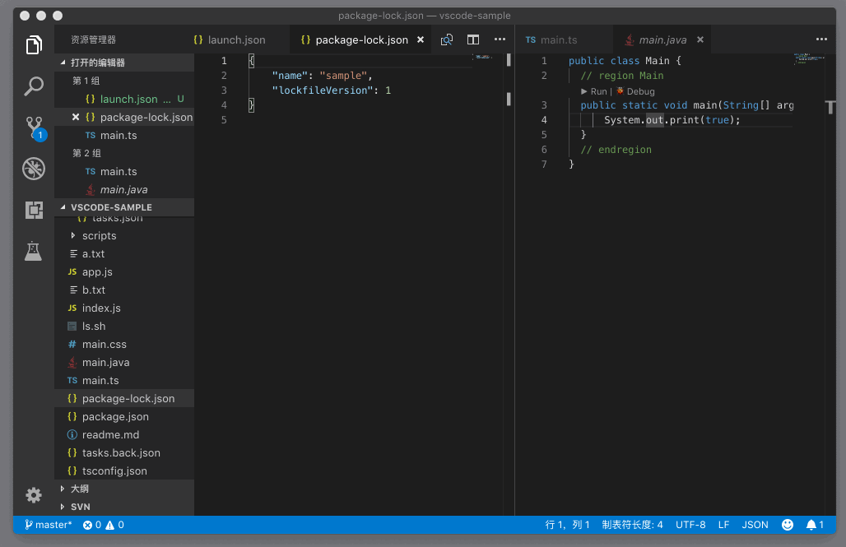The image size is (846, 547).
Task: Click Debug code lens above main method
Action: click(x=640, y=91)
